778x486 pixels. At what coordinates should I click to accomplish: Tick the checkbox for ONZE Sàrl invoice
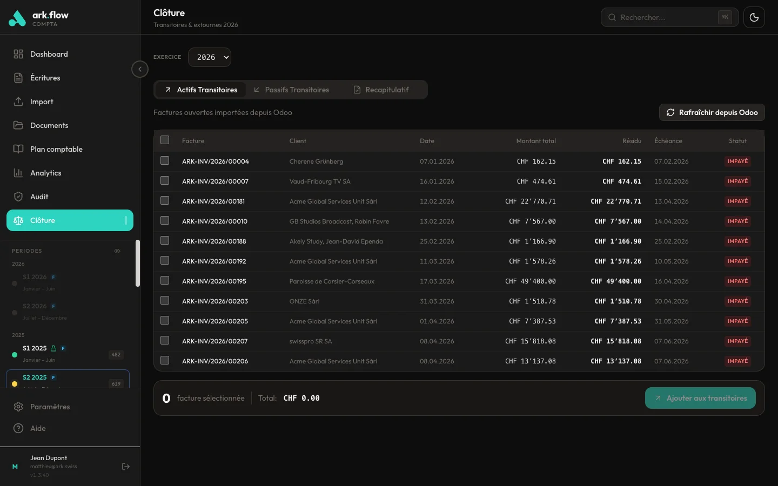(165, 300)
